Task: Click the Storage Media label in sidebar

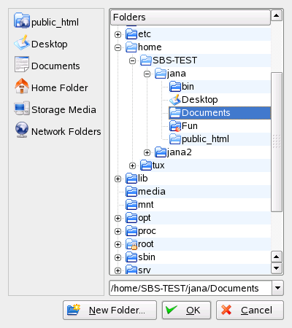Action: click(64, 110)
